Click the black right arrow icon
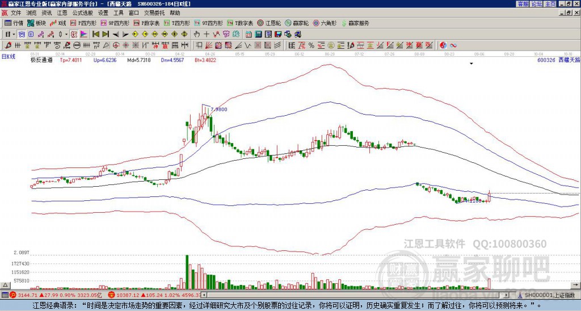581x311 pixels. coord(125,35)
